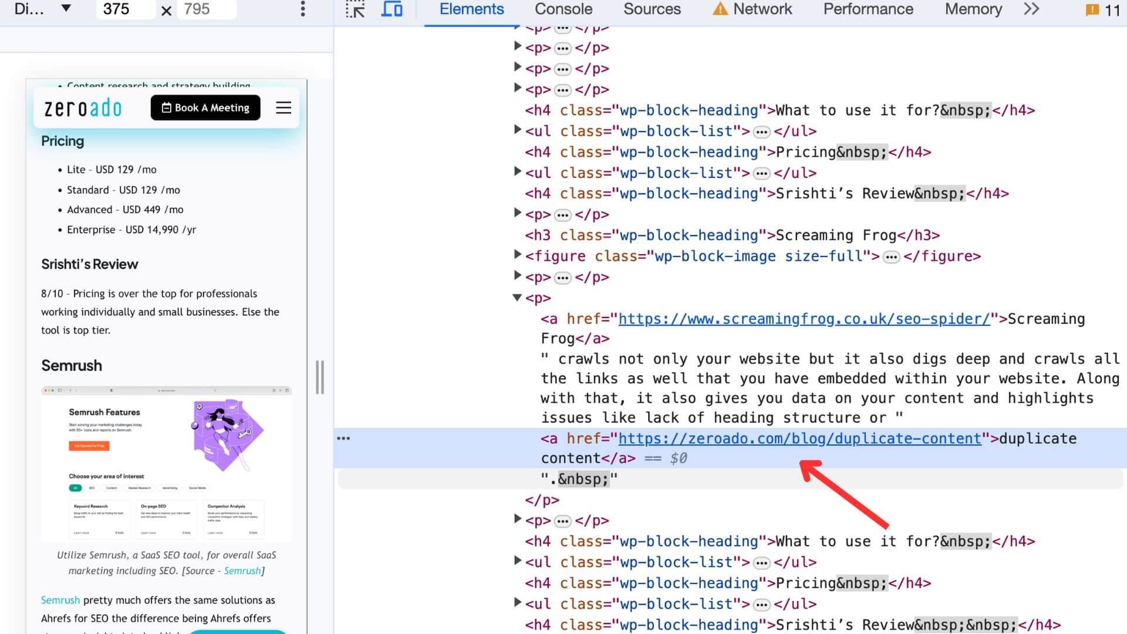Expand the p element below first Srishti's Review heading
The width and height of the screenshot is (1127, 634).
[517, 213]
